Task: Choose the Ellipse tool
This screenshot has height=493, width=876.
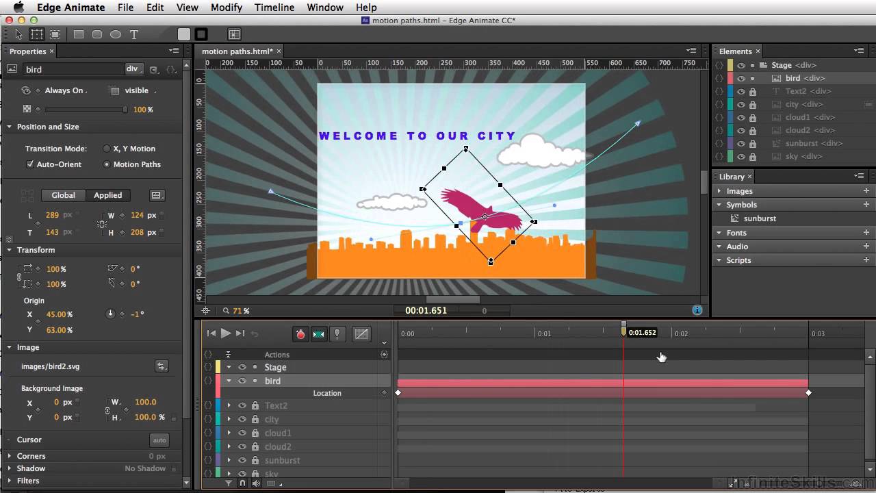Action: click(116, 34)
